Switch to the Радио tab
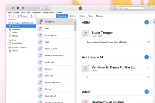The width and height of the screenshot is (155, 103). [x=90, y=16]
